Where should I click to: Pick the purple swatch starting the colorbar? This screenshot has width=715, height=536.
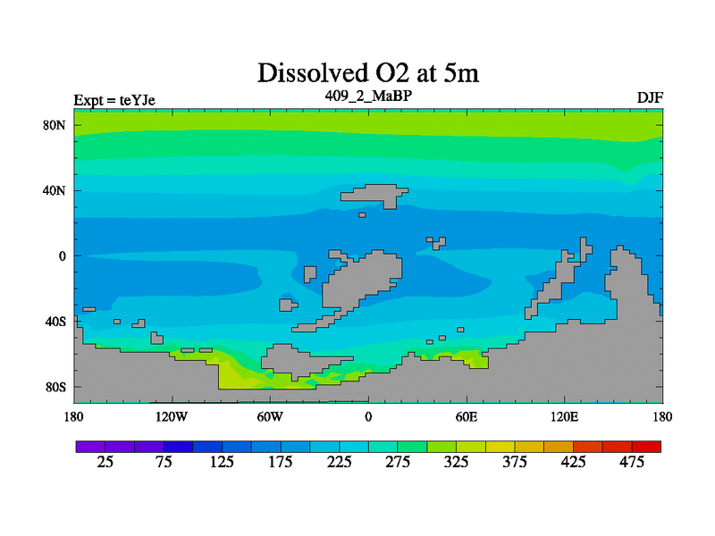pos(90,446)
